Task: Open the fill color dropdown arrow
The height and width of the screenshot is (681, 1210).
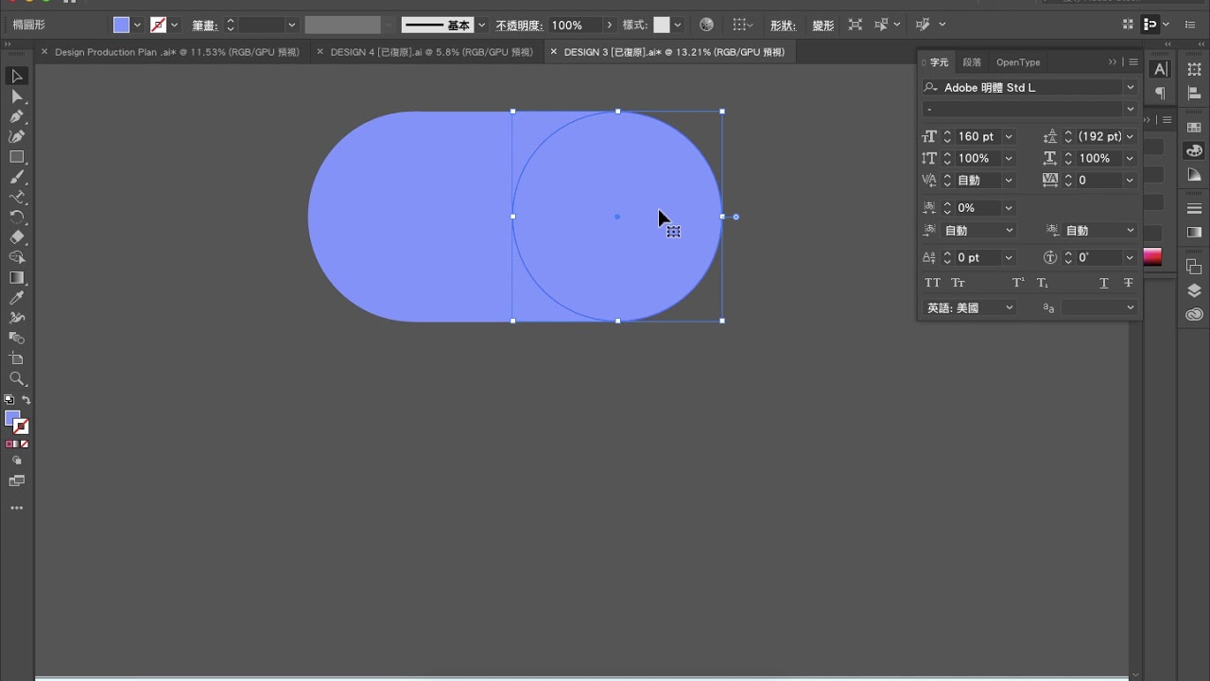Action: (x=138, y=26)
